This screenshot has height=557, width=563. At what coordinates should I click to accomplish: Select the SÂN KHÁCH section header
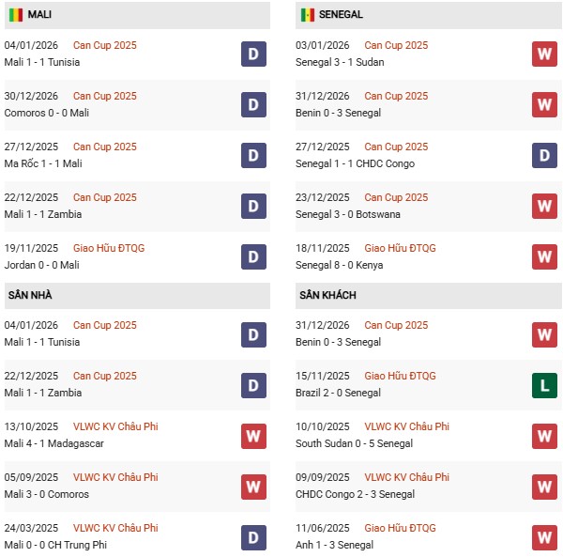point(329,295)
